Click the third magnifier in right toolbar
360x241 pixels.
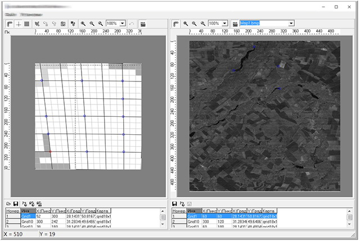[203, 24]
